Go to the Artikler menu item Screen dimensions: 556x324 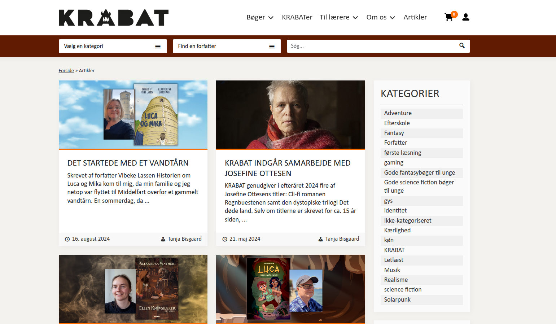tap(415, 17)
